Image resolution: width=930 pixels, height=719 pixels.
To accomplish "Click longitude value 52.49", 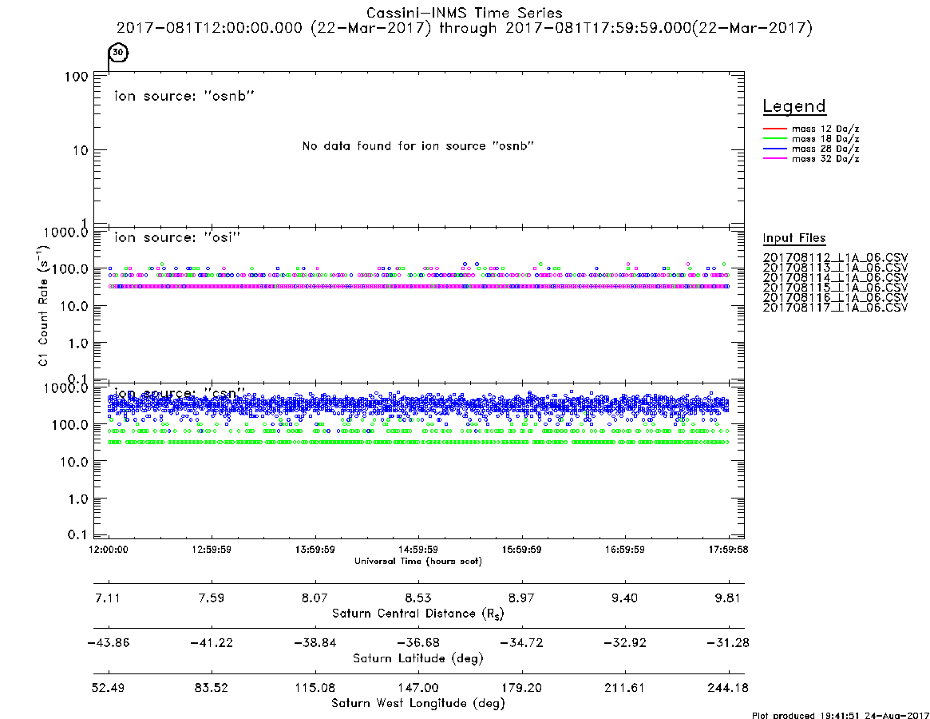I will point(108,688).
